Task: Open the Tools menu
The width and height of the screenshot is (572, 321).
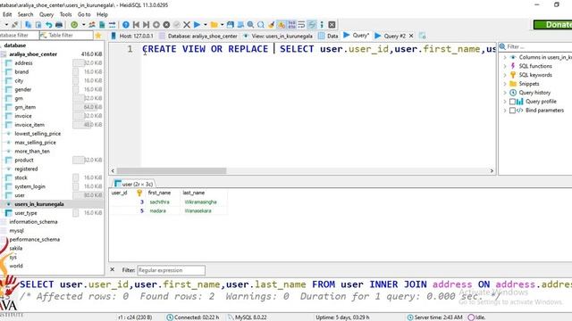Action: pos(65,14)
